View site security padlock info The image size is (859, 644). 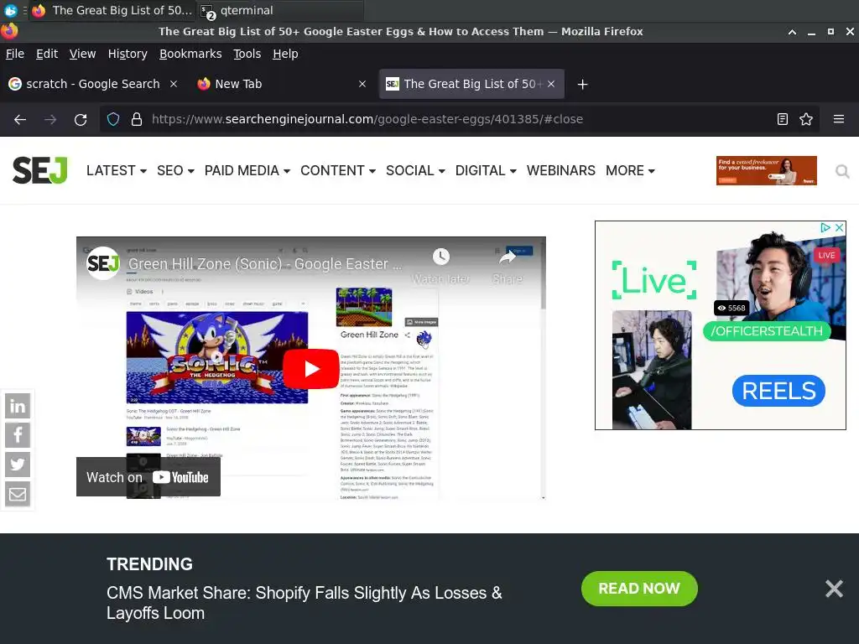coord(137,119)
